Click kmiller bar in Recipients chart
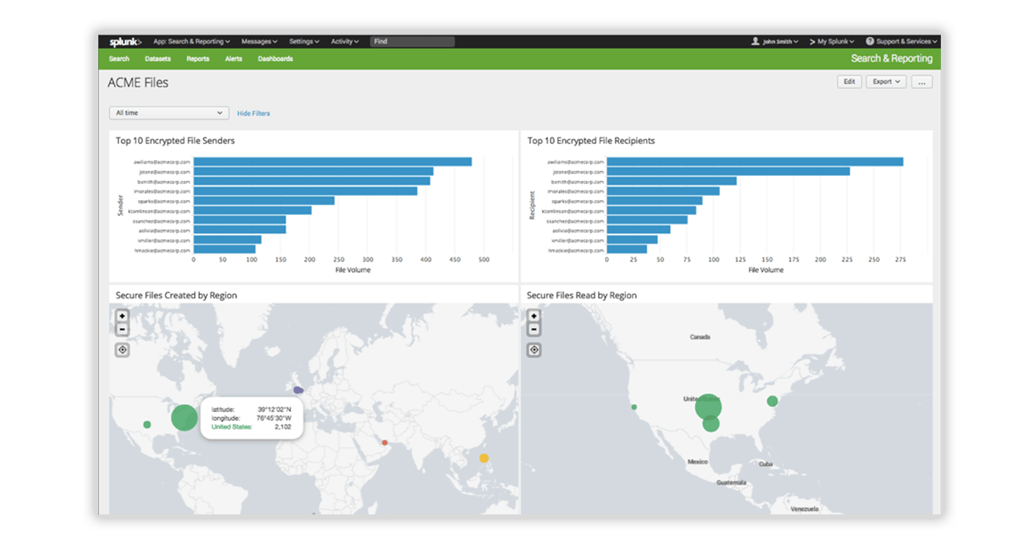 coord(632,240)
